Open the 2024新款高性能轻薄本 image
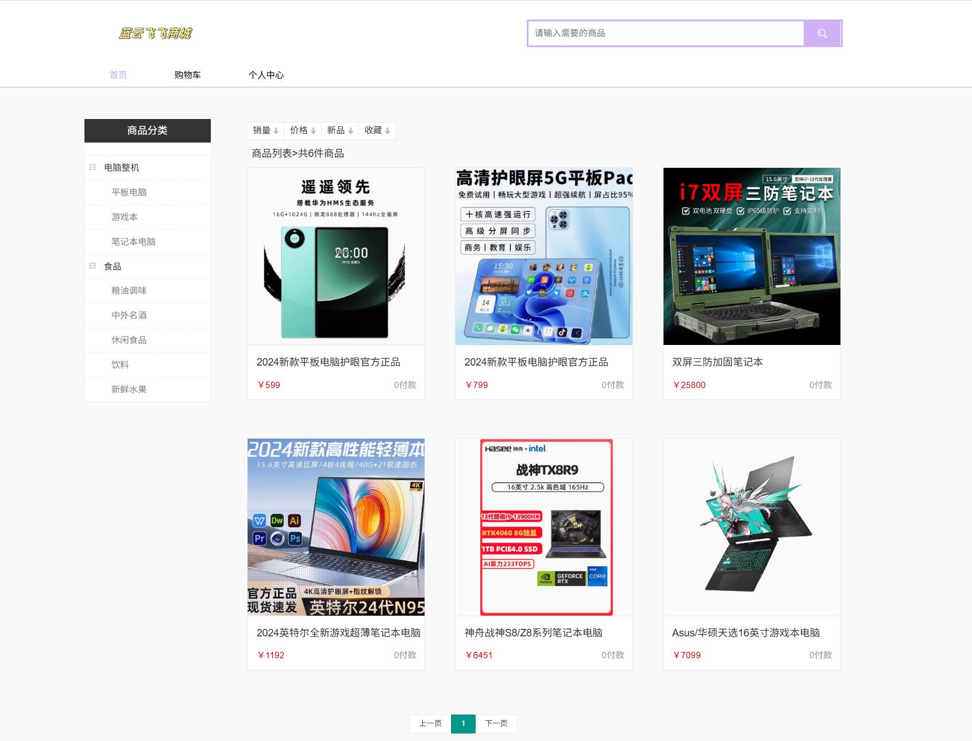The width and height of the screenshot is (972, 741). tap(336, 527)
